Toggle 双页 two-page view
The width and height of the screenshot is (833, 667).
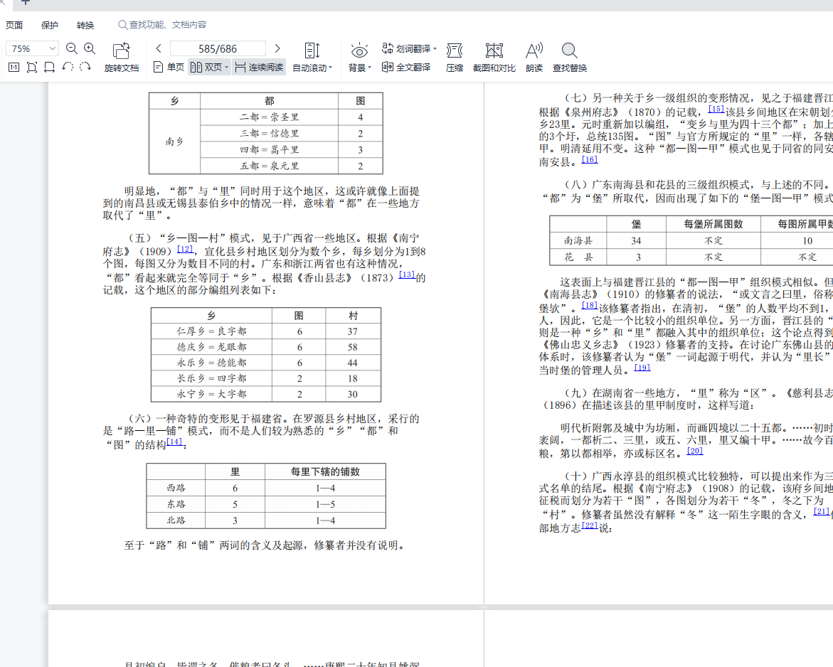(x=206, y=67)
